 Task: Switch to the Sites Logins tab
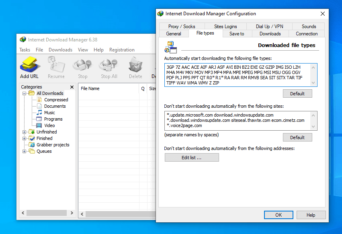(x=225, y=27)
